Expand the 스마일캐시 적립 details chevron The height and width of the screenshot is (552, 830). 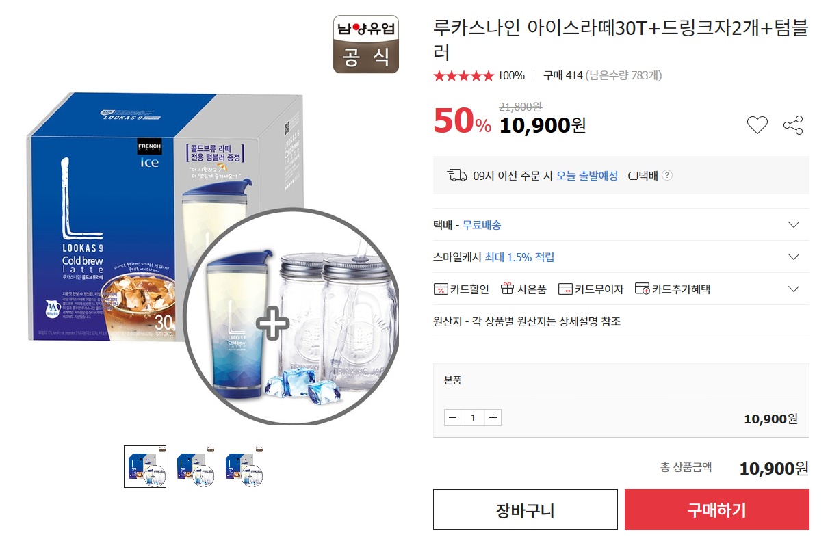pos(794,257)
